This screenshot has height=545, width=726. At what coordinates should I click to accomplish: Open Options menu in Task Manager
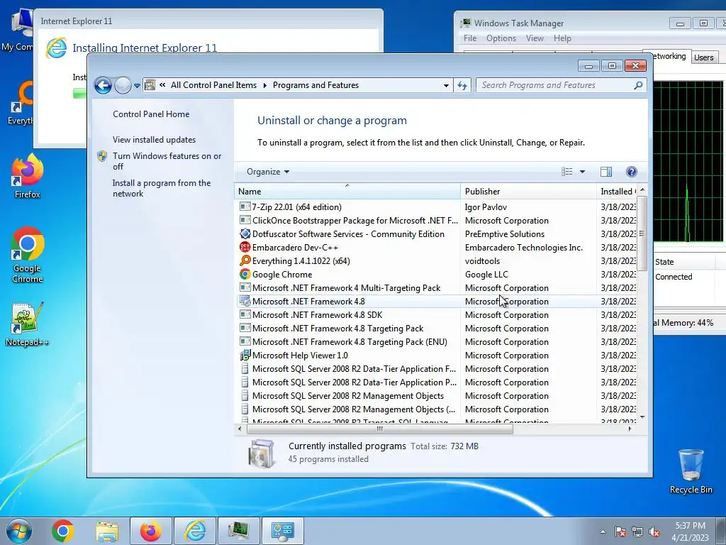pos(501,38)
